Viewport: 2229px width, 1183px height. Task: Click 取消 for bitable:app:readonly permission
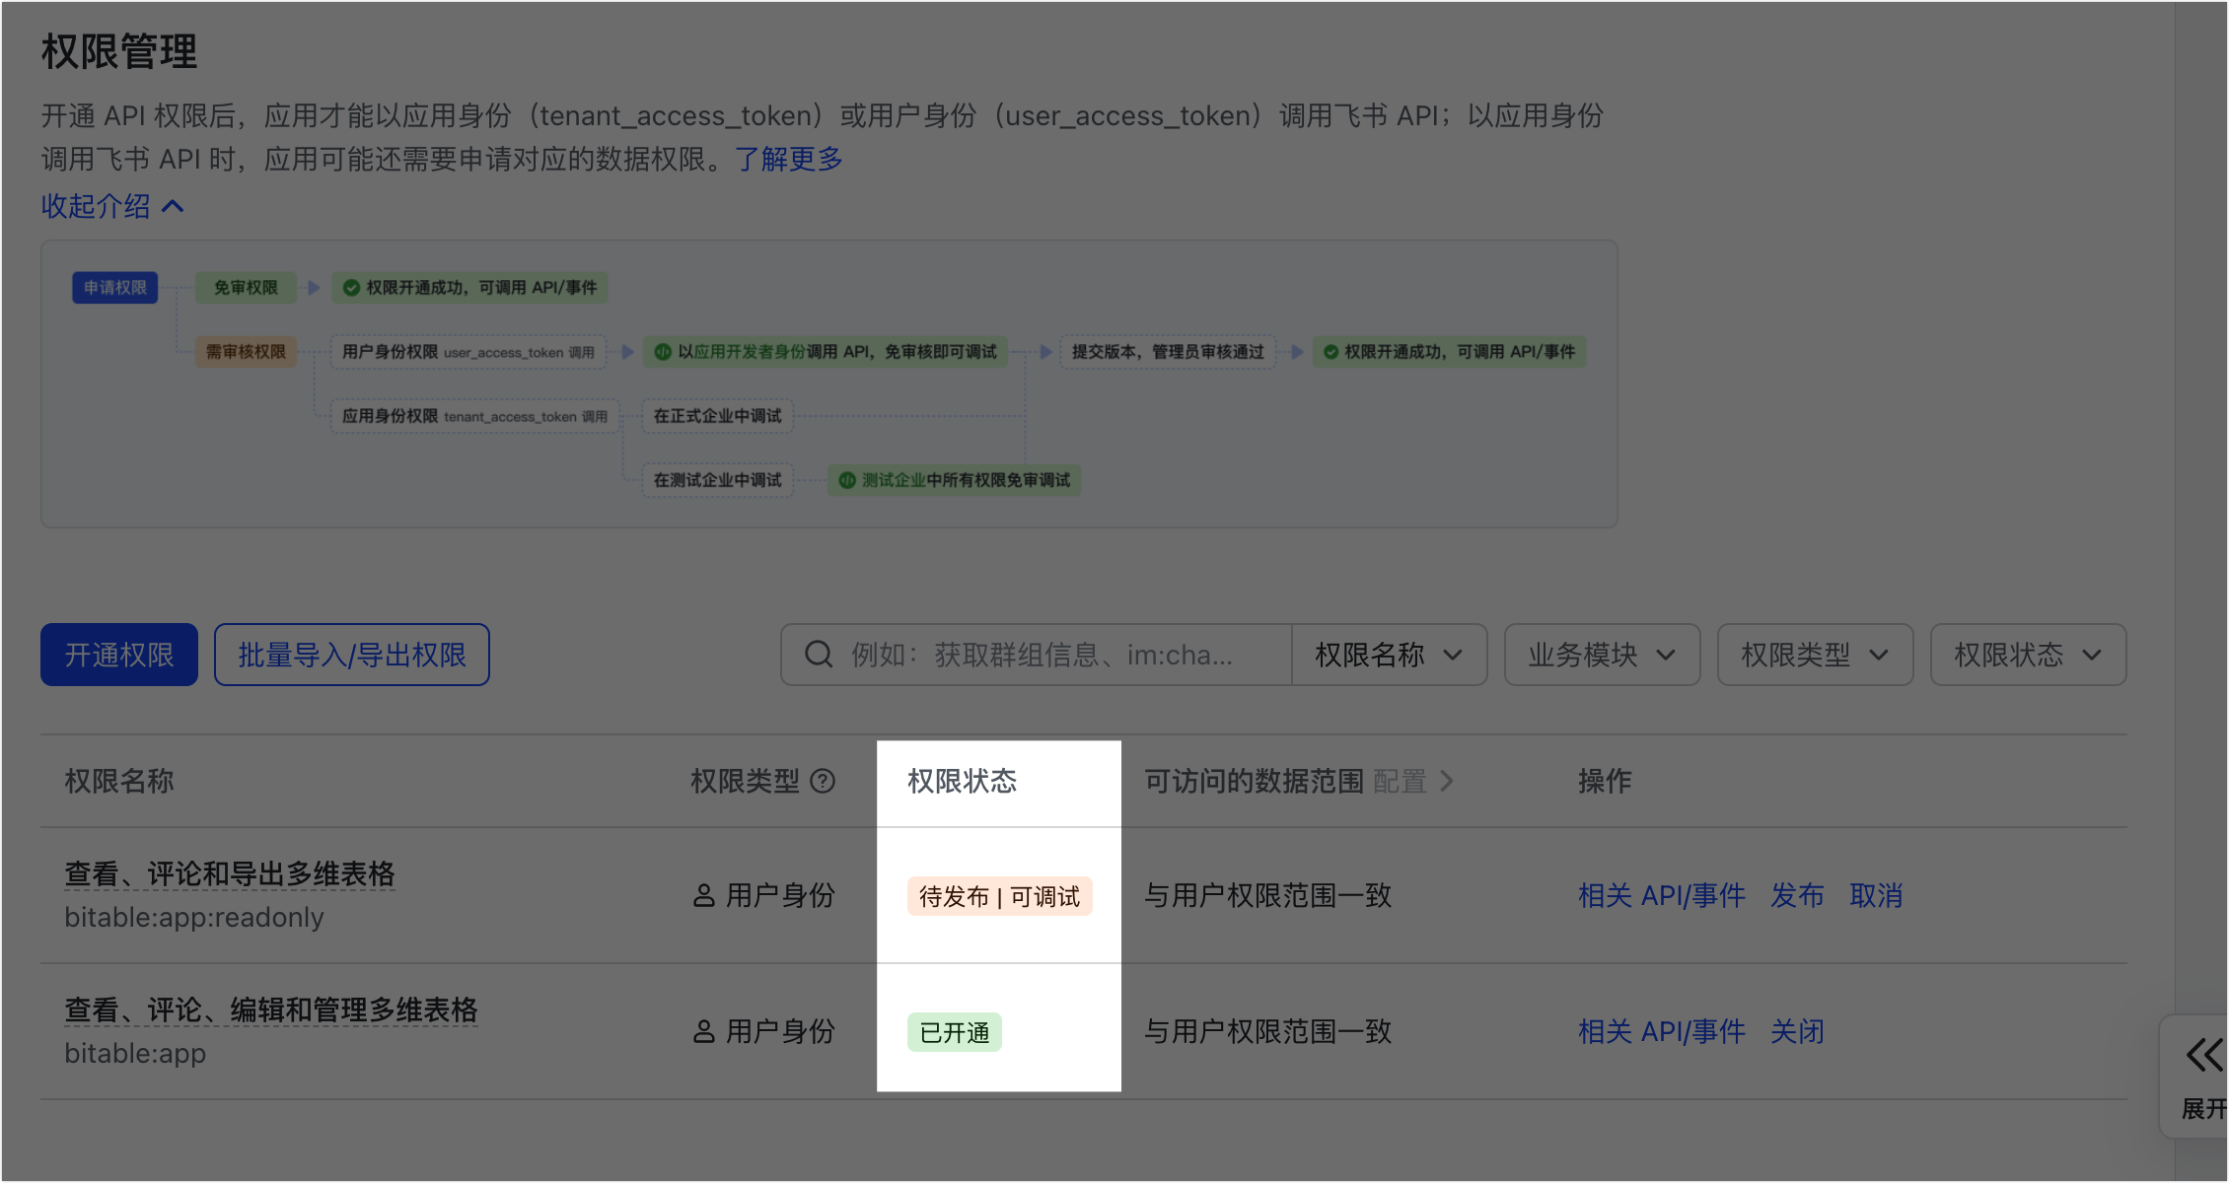pyautogui.click(x=1876, y=895)
